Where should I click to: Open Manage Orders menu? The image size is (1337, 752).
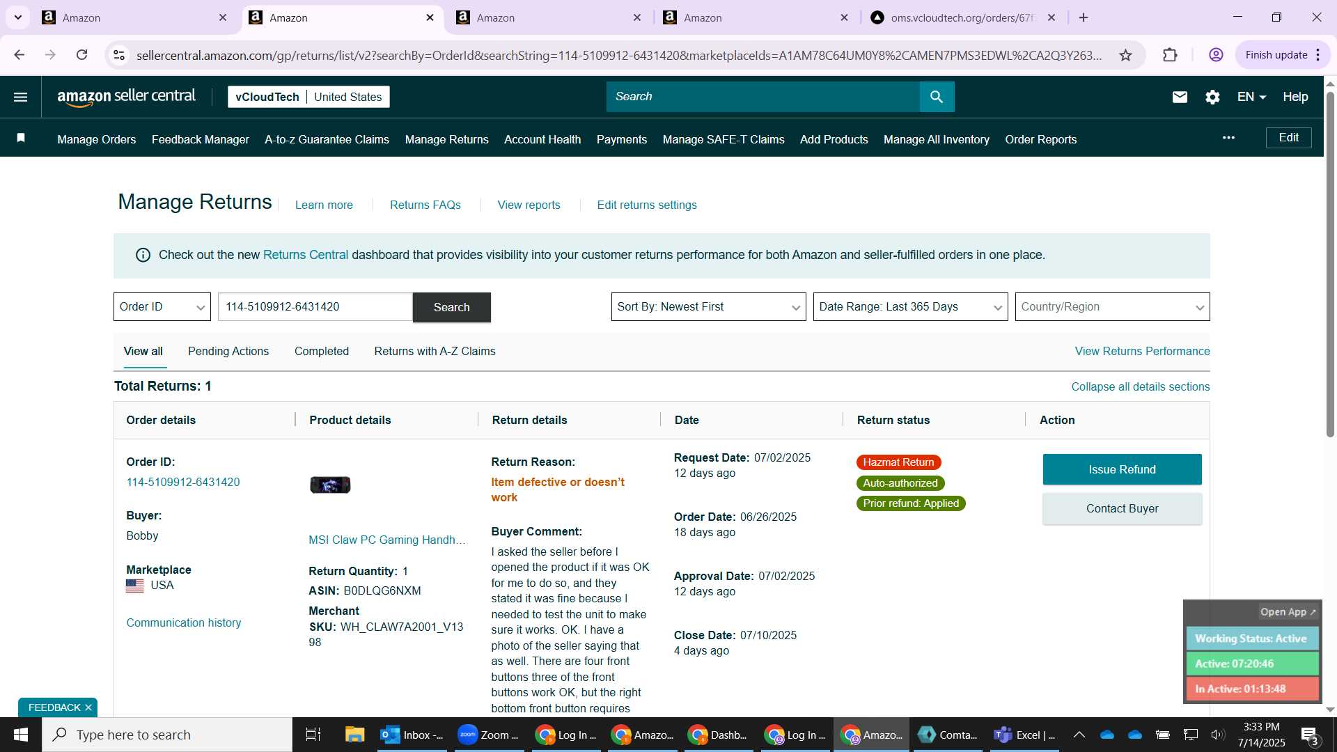pos(97,139)
